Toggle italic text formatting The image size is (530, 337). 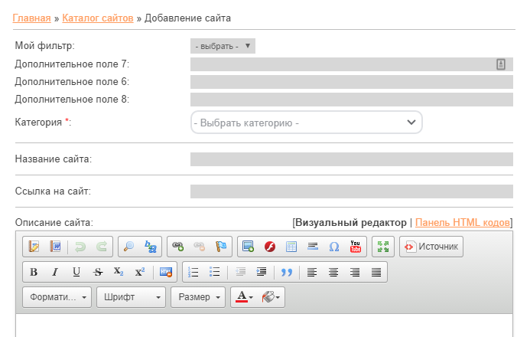point(55,272)
